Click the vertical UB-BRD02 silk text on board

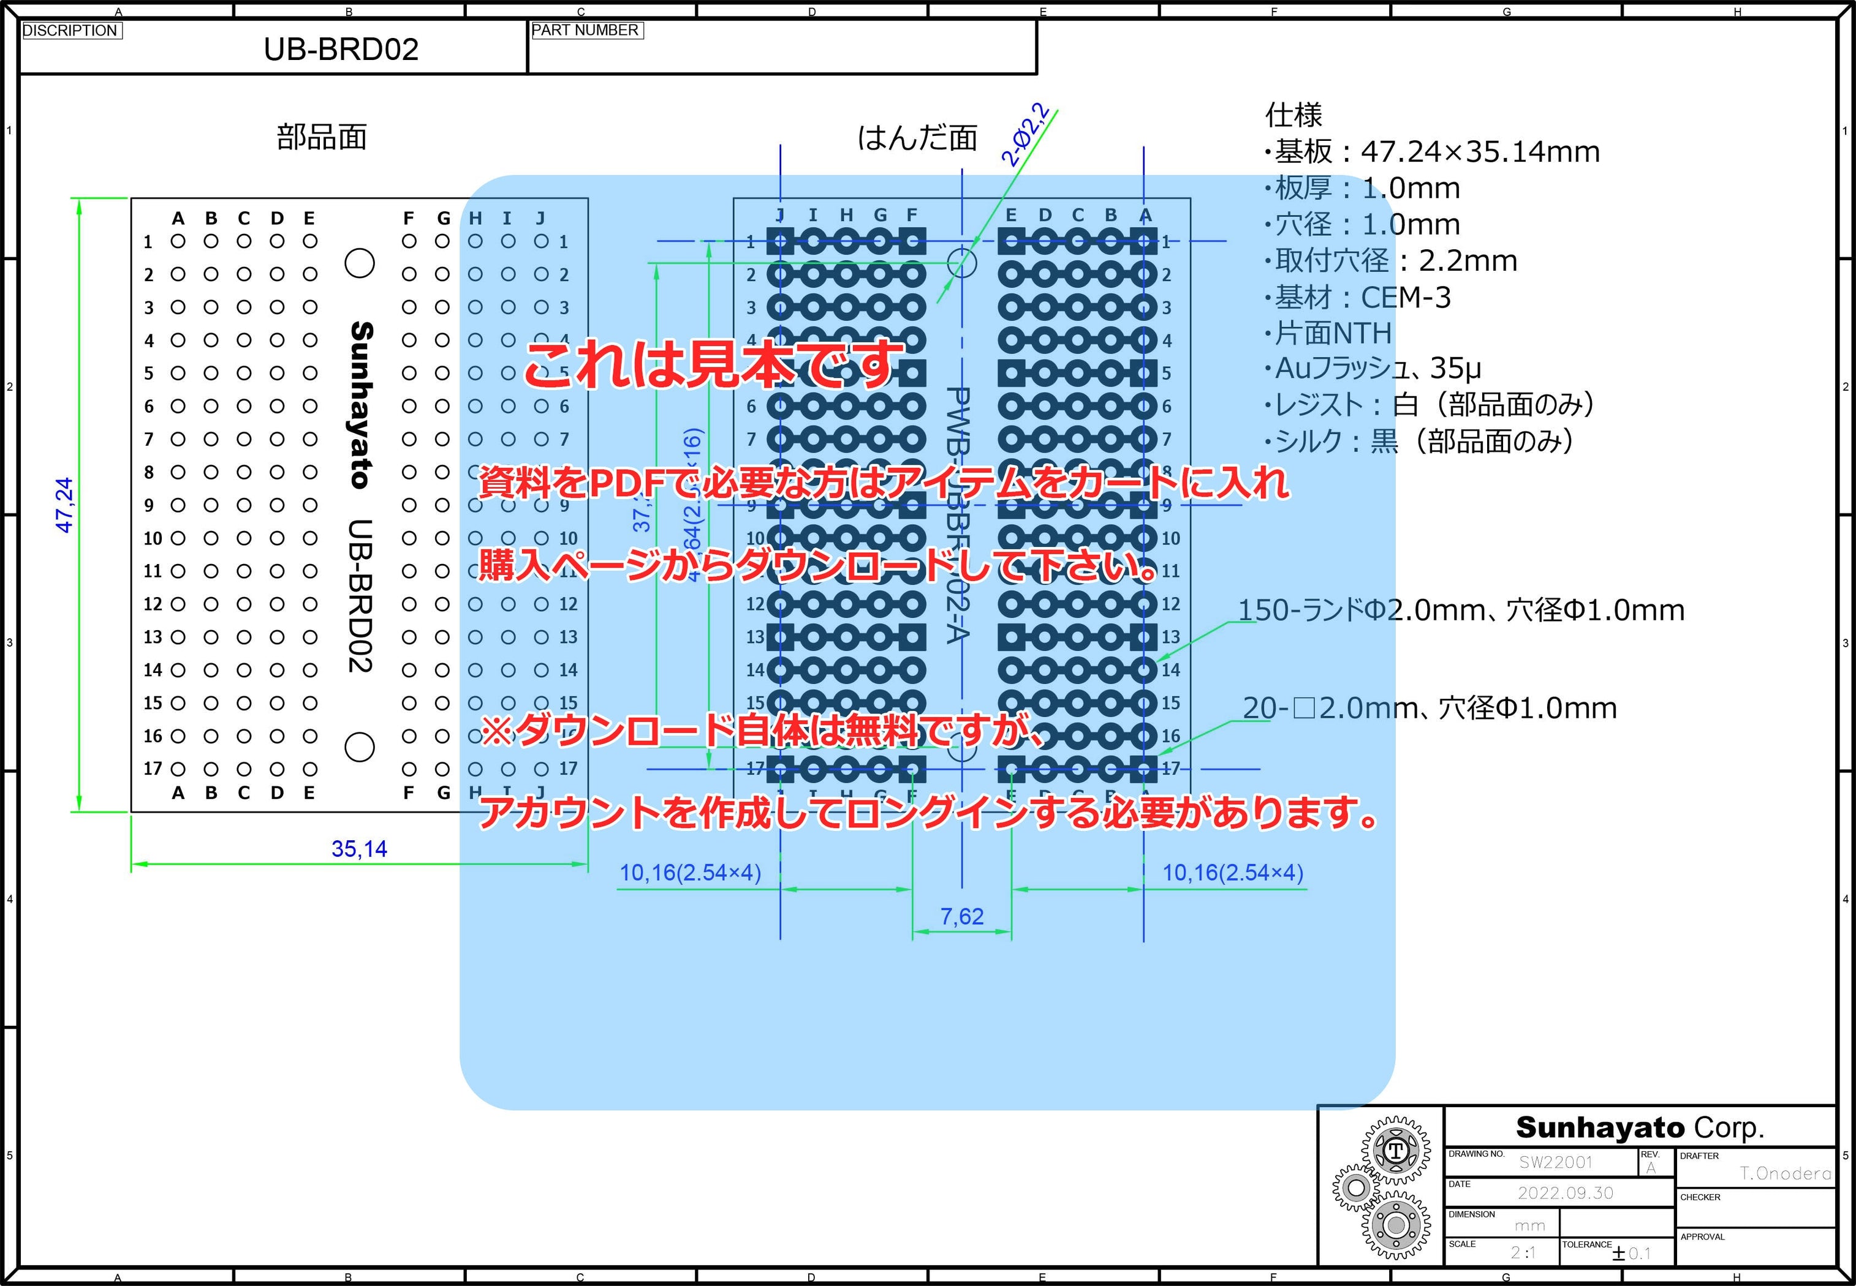[360, 596]
